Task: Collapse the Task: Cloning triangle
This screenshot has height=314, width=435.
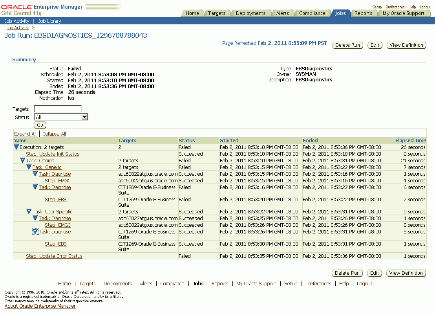Action: point(22,160)
